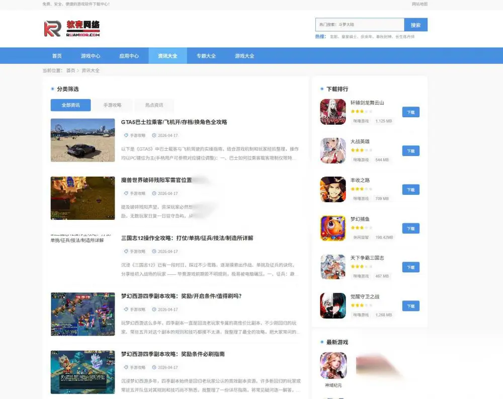This screenshot has width=503, height=399.
Task: Open 应用中心 navigation item
Action: (129, 56)
